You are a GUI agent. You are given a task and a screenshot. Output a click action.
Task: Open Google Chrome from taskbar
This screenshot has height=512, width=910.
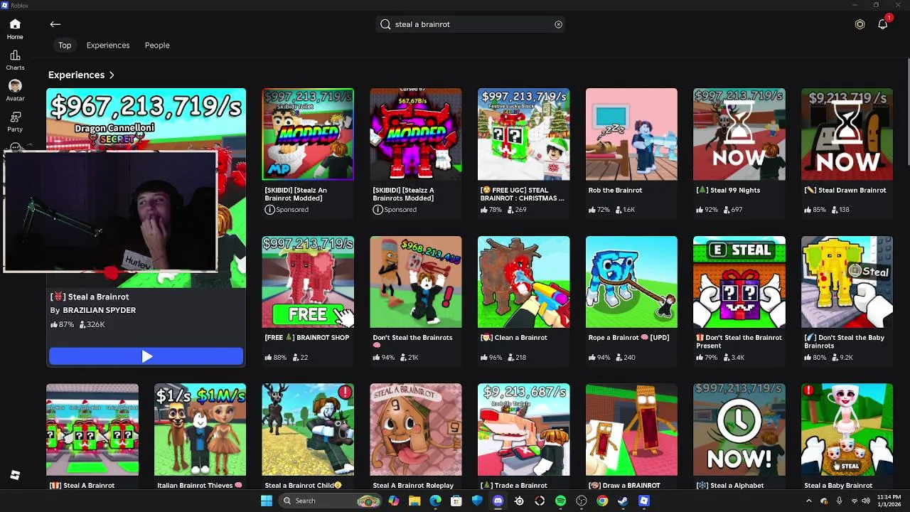click(x=602, y=501)
